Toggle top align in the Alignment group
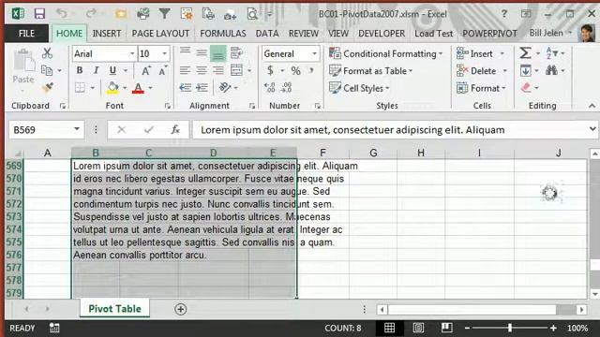Image resolution: width=600 pixels, height=337 pixels. 186,52
